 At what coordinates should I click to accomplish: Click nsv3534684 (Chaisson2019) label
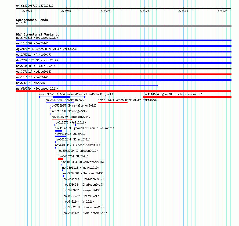(x=83, y=173)
